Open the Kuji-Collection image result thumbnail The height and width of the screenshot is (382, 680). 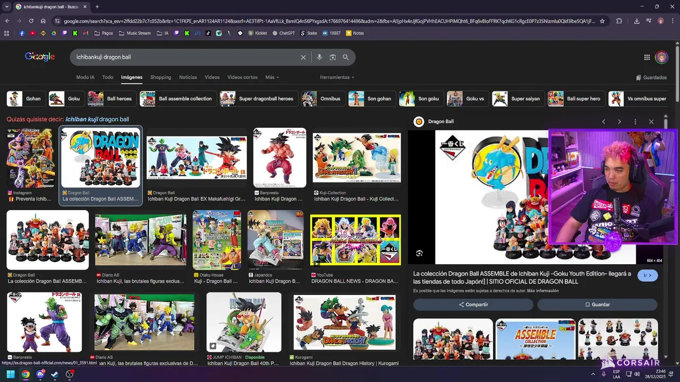pos(356,158)
